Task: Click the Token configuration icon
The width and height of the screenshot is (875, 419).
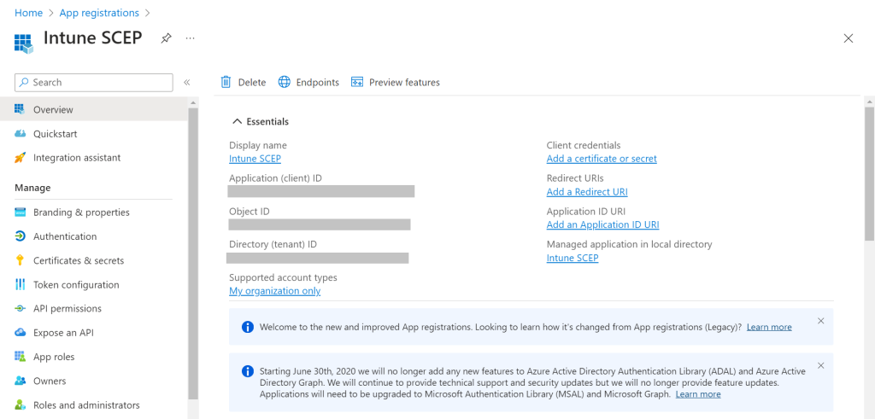Action: (21, 285)
